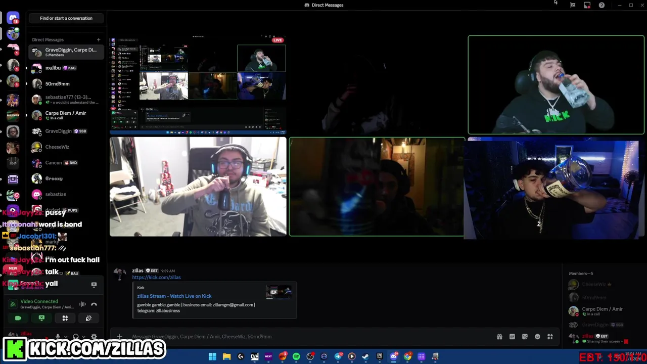
Task: Focus the top-right webcam with Kick hoodie
Action: pos(556,84)
